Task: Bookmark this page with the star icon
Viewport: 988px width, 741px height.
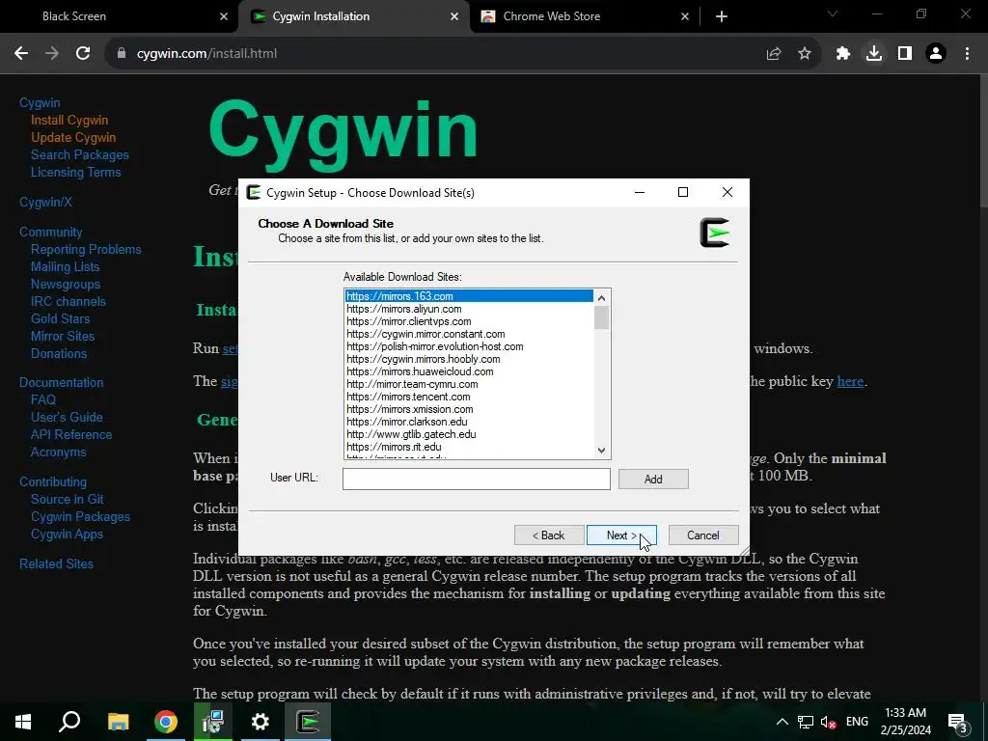Action: point(805,54)
